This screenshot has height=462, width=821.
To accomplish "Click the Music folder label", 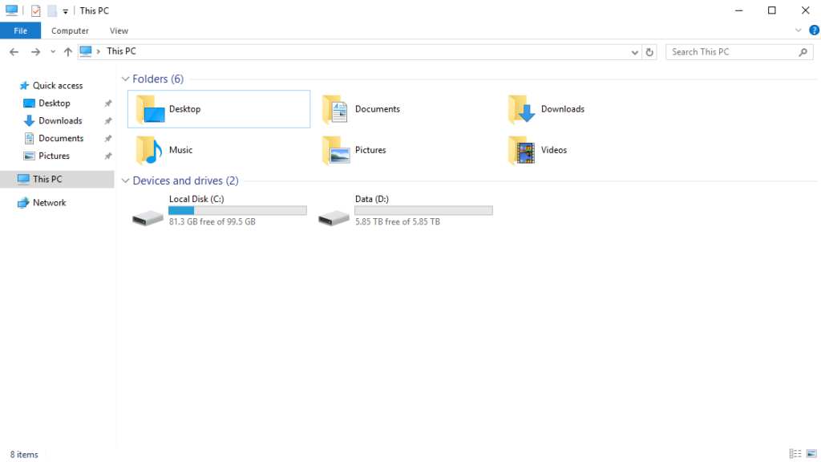I will 180,150.
